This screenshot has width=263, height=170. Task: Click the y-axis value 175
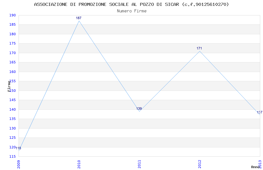[x=12, y=43]
